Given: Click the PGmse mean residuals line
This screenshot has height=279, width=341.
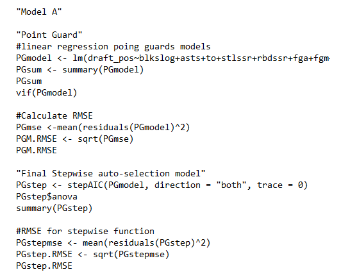Looking at the screenshot, I should [103, 127].
